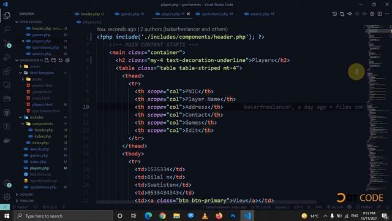The width and height of the screenshot is (392, 221).
Task: Open the Docker view in activity bar
Action: pos(7,141)
